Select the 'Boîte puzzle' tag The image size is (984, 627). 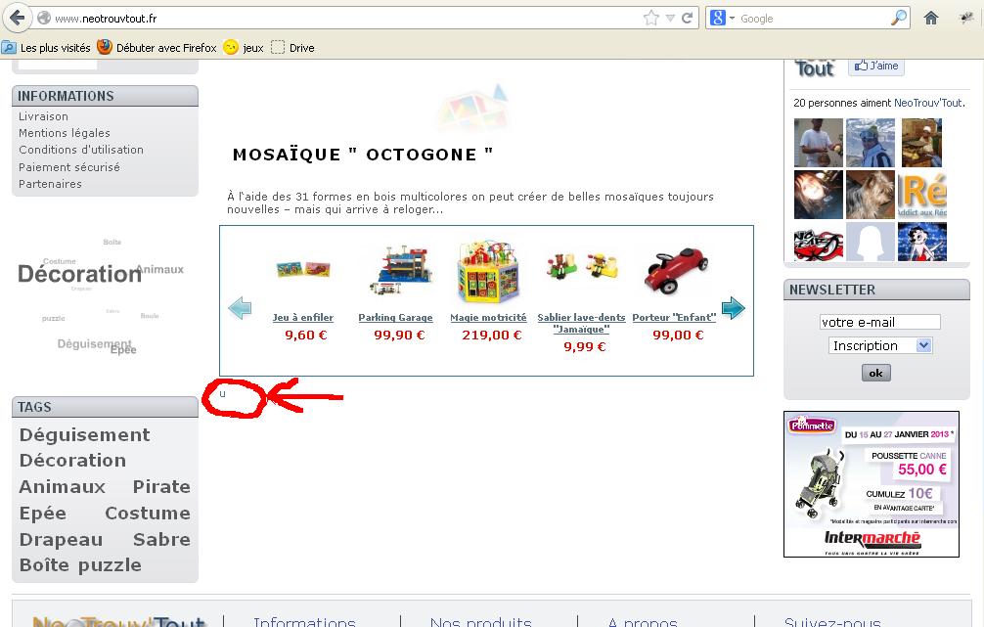(x=80, y=565)
